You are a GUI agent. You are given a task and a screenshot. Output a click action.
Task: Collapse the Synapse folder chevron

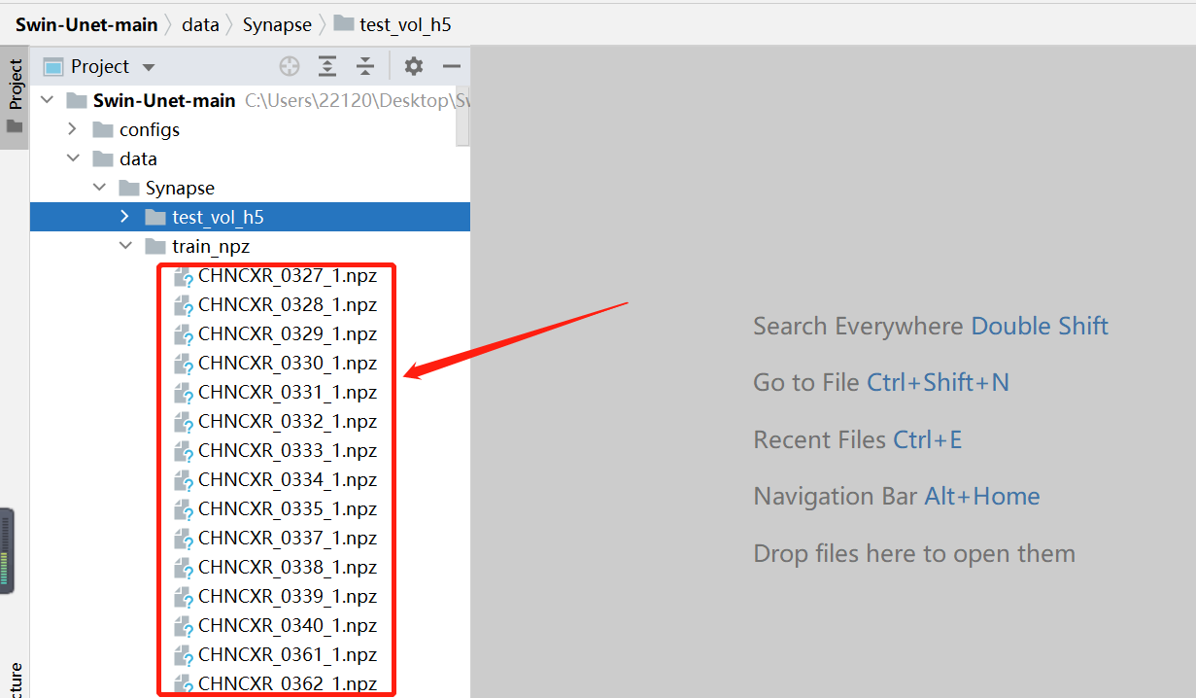(98, 188)
